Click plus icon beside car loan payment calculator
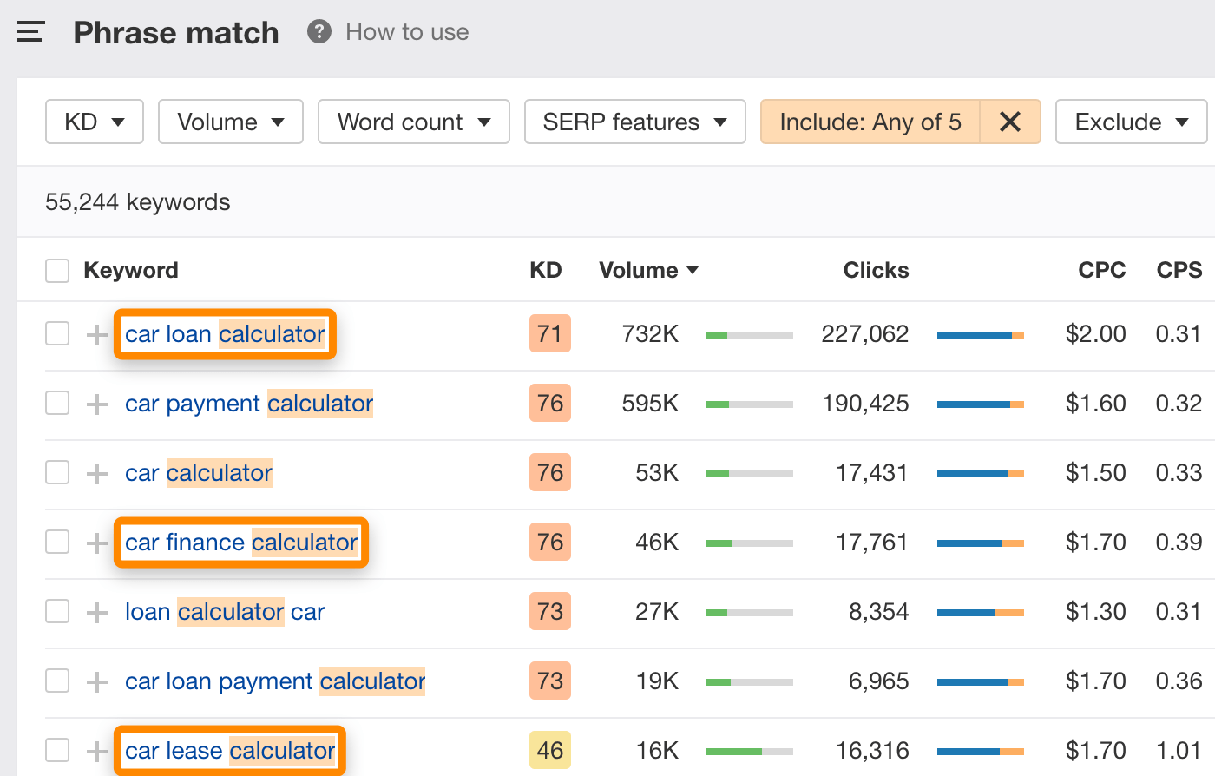1215x776 pixels. coord(97,681)
